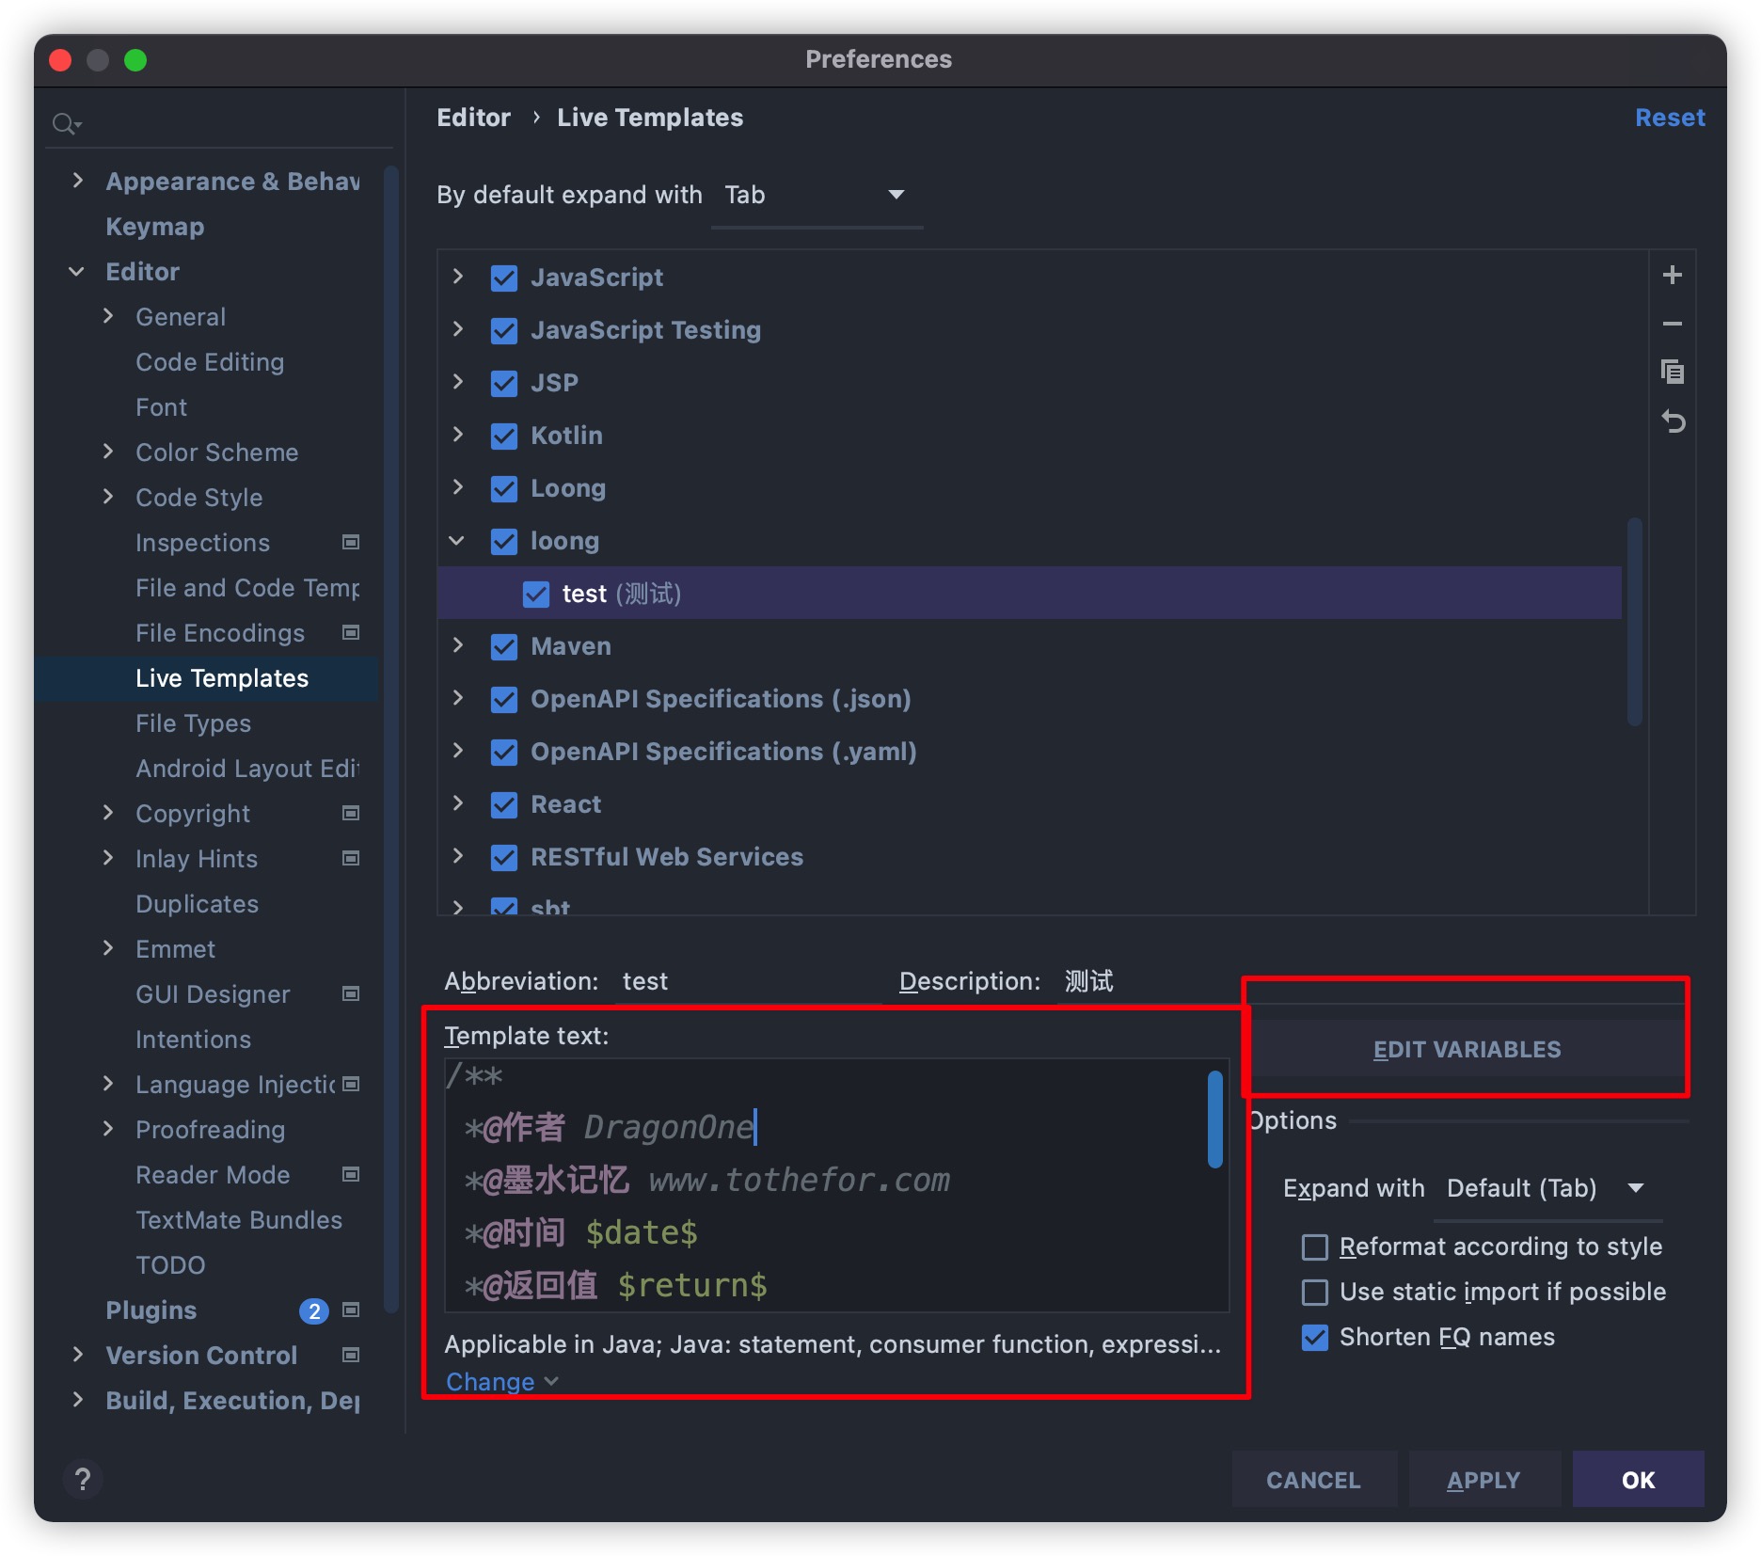1761x1556 pixels.
Task: Enable Use static import if possible
Action: coord(1315,1292)
